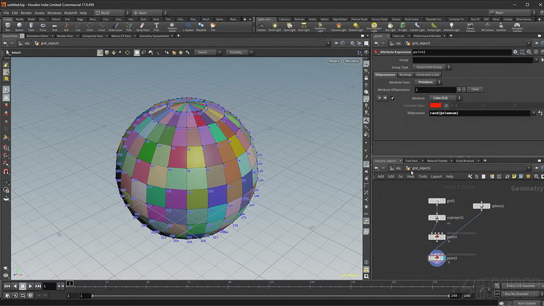Select the uvproject1 node
Image resolution: width=544 pixels, height=306 pixels.
pyautogui.click(x=437, y=217)
